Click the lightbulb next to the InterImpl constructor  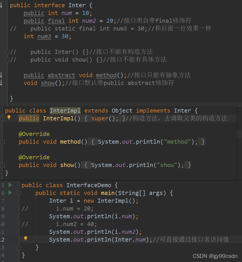pos(9,118)
